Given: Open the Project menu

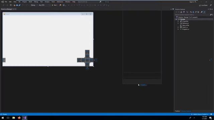Looking at the screenshot, I should tap(24, 2).
